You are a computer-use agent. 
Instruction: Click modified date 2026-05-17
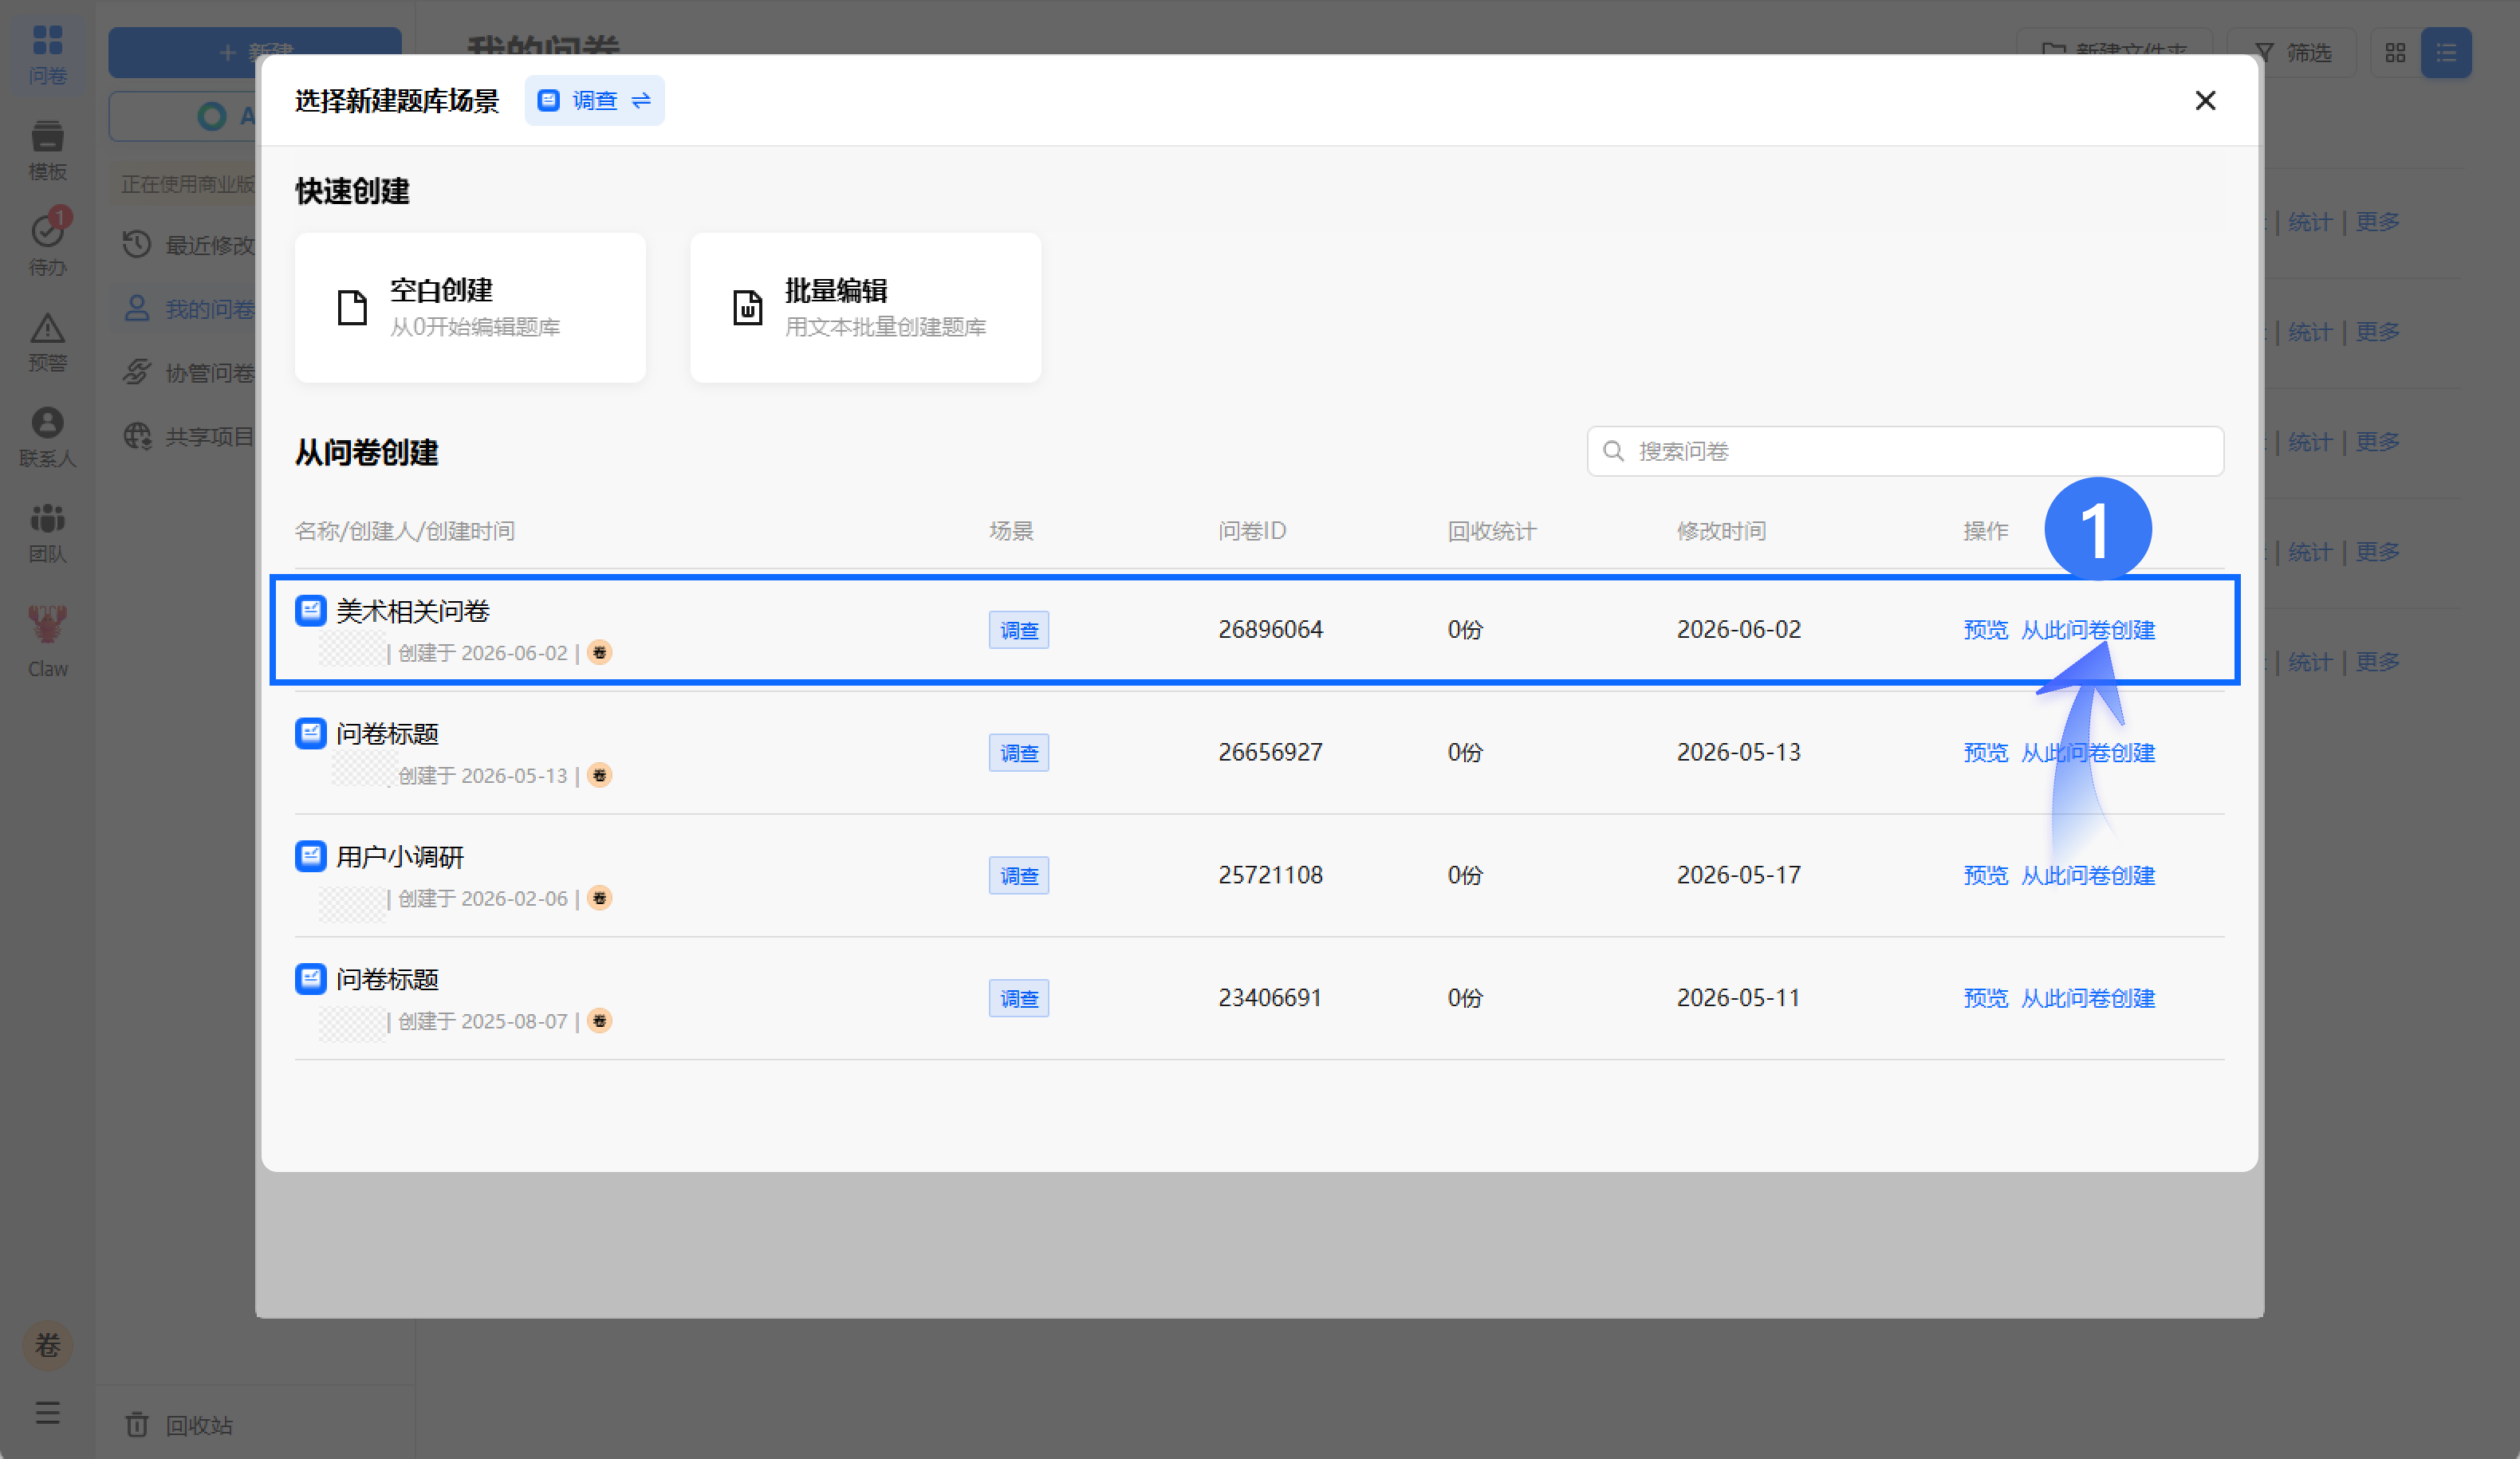coord(1739,875)
